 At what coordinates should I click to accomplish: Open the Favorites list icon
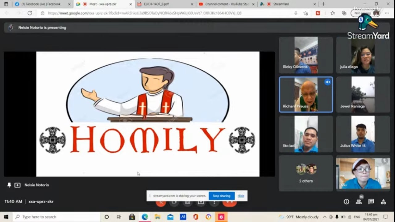point(332,13)
